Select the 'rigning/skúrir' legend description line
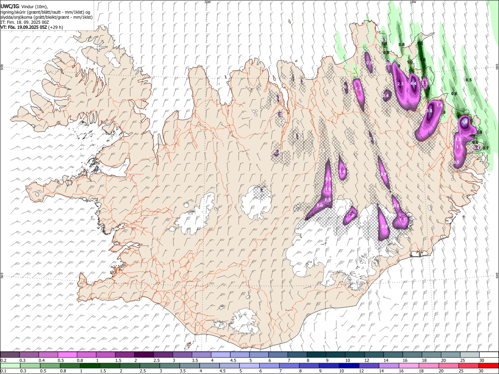This screenshot has width=499, height=374. pos(46,12)
